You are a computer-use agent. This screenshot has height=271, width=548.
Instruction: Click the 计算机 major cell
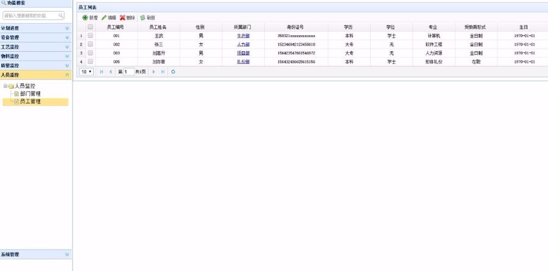coord(434,36)
